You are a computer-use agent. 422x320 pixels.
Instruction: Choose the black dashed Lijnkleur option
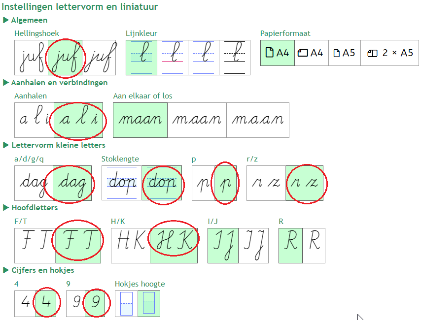click(x=235, y=58)
